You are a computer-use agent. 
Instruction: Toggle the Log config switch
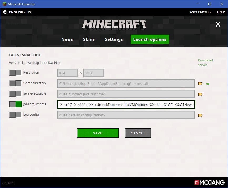click(16, 115)
